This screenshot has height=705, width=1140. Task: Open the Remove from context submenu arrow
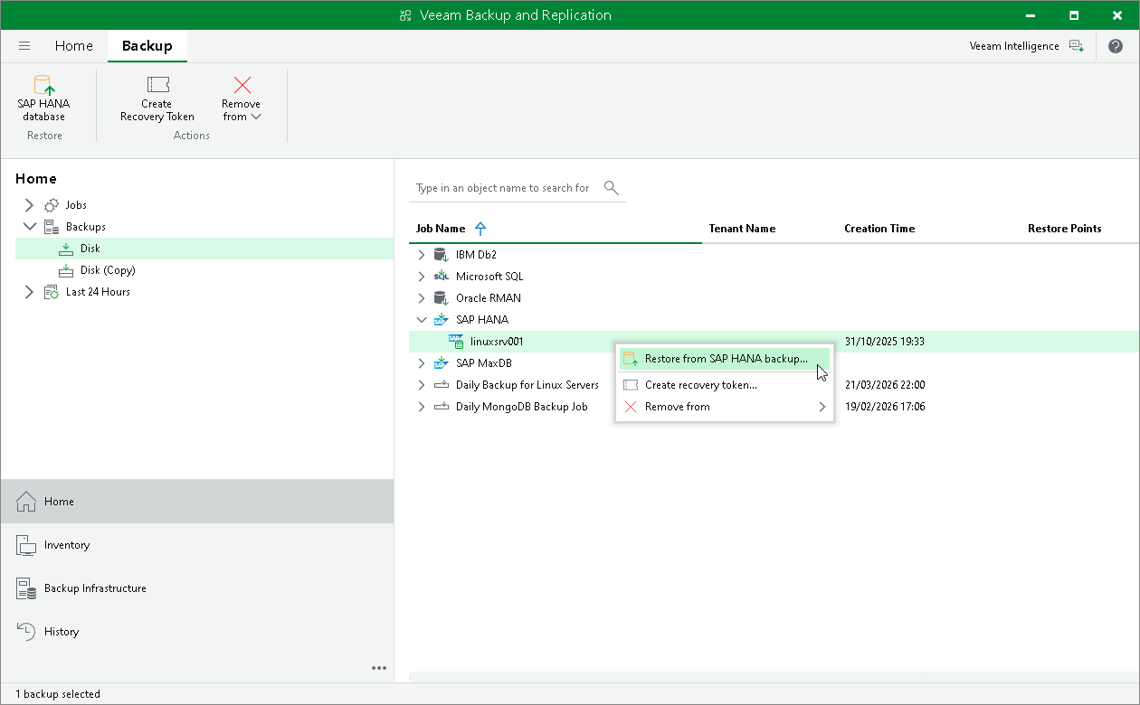click(x=822, y=407)
